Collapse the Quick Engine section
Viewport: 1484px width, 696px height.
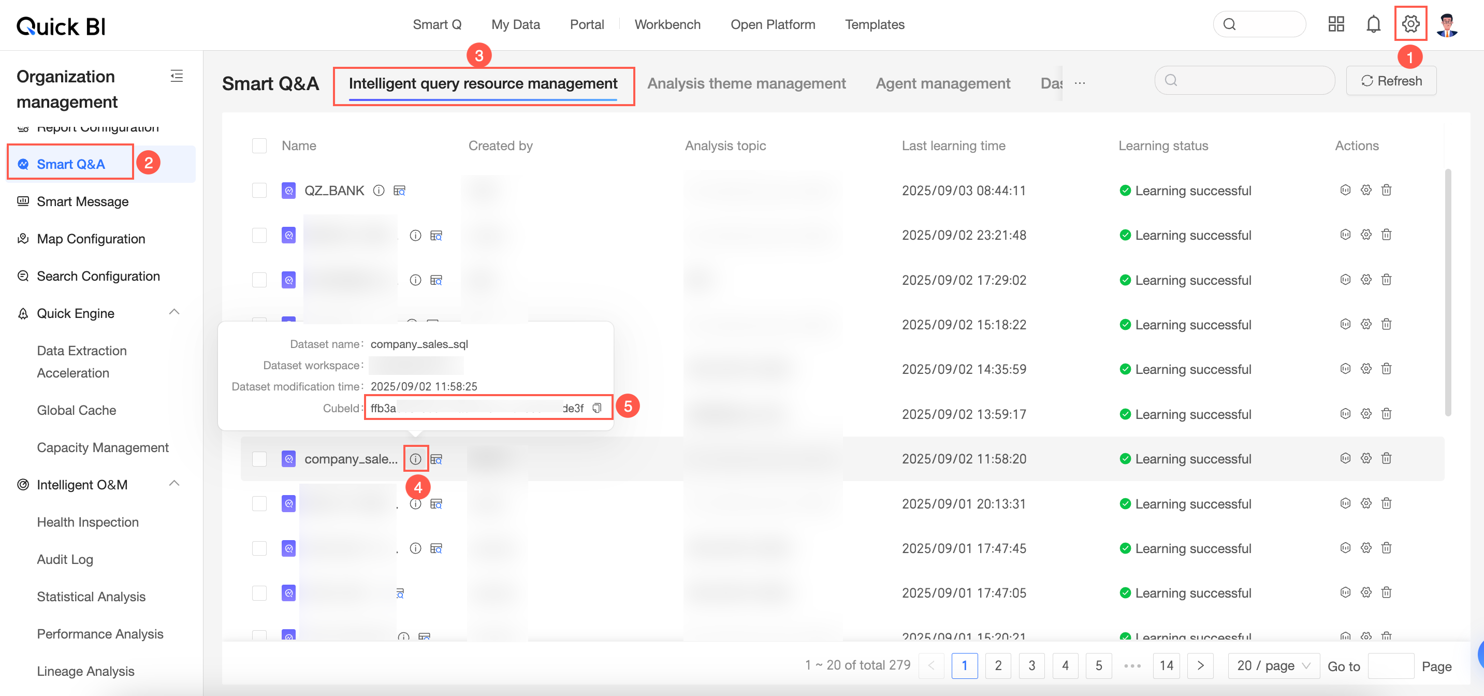point(174,312)
